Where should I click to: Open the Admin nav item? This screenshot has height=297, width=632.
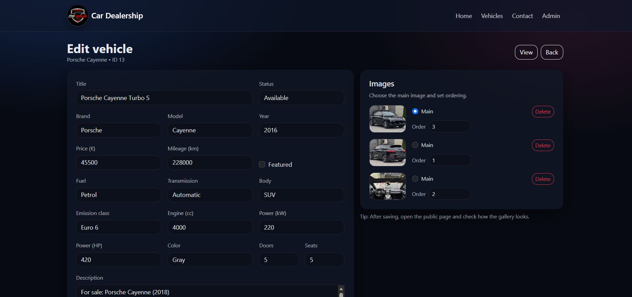[551, 16]
